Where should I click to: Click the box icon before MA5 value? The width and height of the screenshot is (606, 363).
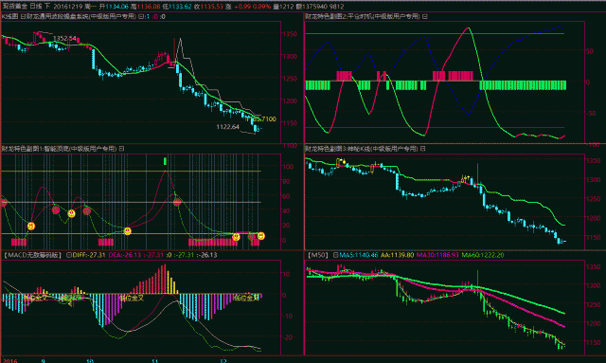tap(335, 255)
